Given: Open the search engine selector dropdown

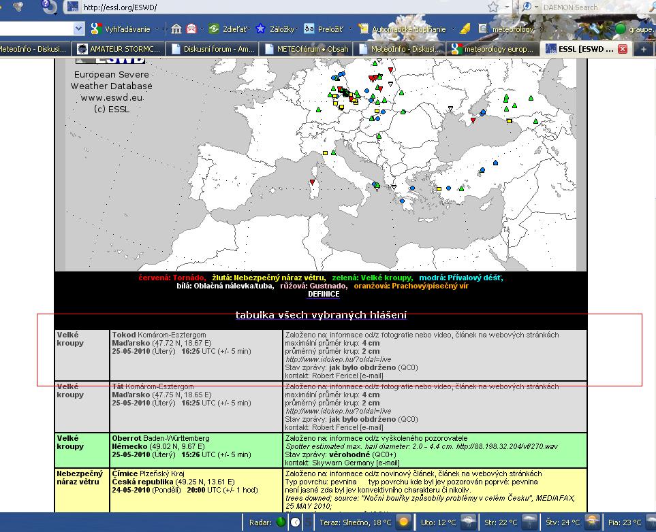Looking at the screenshot, I should 536,7.
